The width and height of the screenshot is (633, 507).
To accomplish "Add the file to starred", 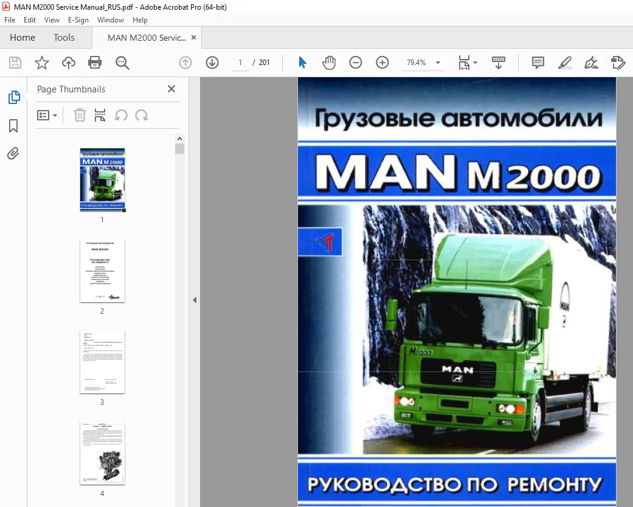I will [x=41, y=63].
